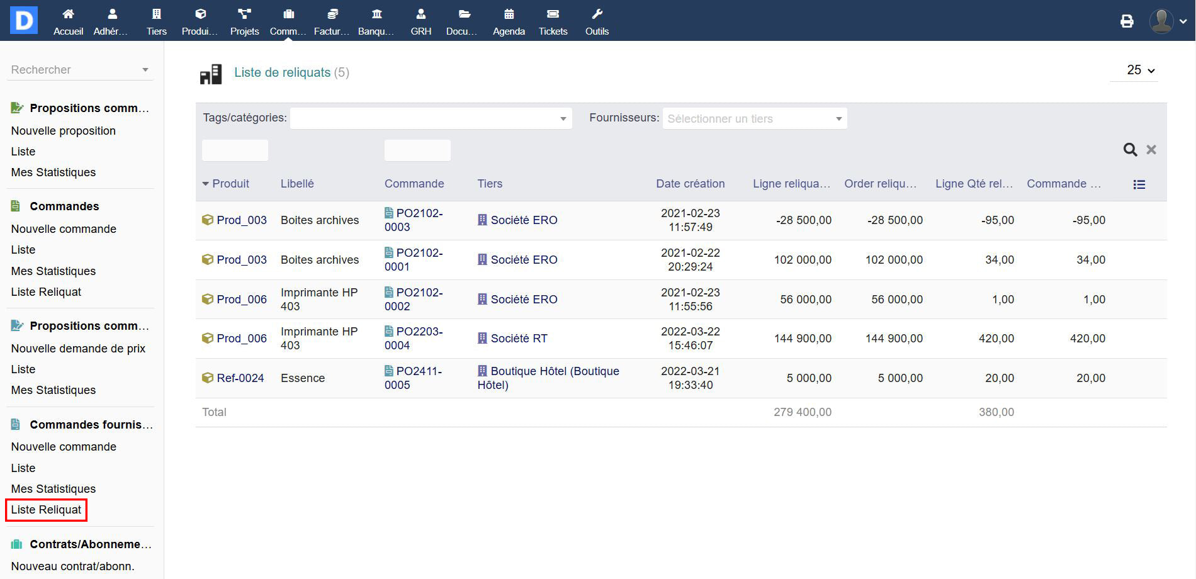Open the Accueil home icon

(x=68, y=14)
